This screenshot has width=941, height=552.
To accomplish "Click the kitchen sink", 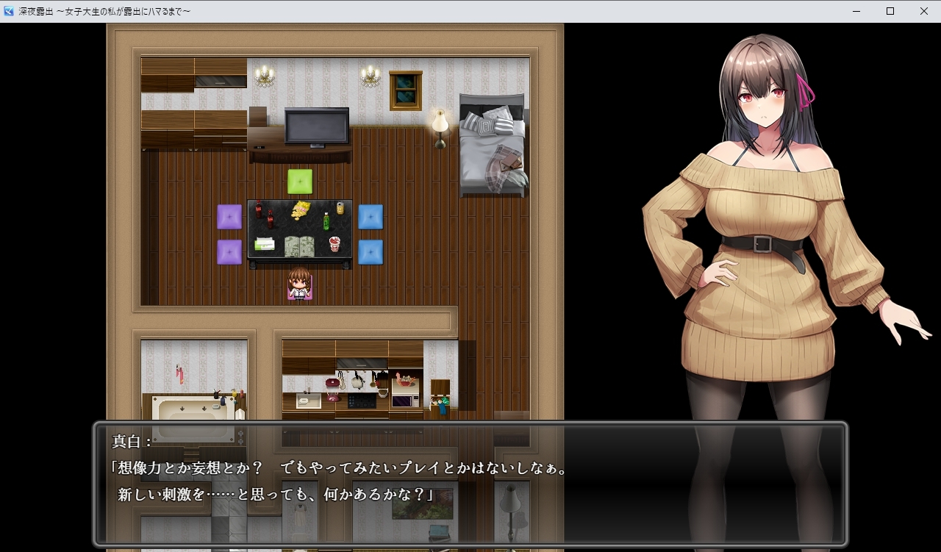I will [x=308, y=401].
